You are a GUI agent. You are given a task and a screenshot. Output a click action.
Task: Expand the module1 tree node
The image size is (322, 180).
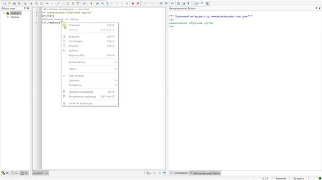point(4,13)
